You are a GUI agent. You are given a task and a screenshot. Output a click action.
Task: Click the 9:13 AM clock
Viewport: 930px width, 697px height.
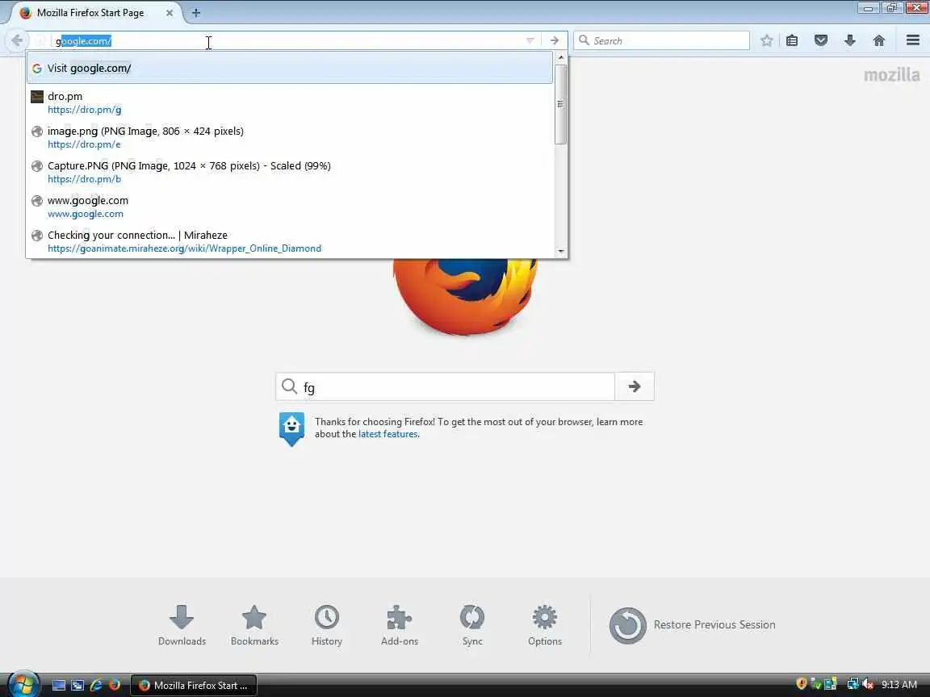[899, 685]
